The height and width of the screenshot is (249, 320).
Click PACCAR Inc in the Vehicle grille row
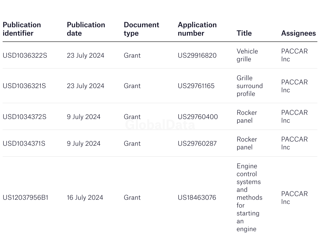(294, 55)
